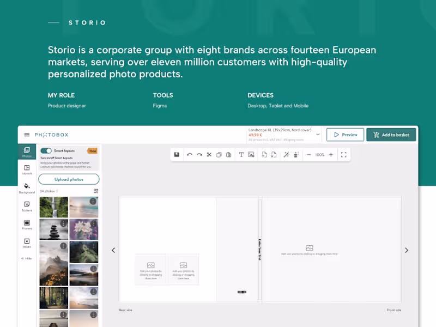Image resolution: width=436 pixels, height=327 pixels.
Task: Open options on misty mountain photo
Action: click(x=64, y=246)
